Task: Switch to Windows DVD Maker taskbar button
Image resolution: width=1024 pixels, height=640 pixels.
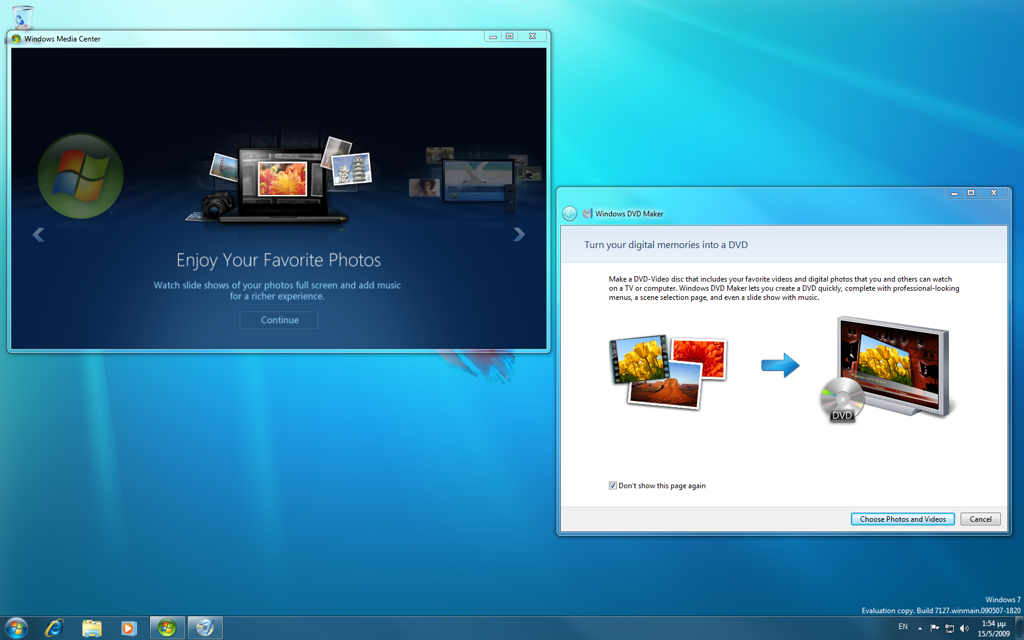Action: 205,628
